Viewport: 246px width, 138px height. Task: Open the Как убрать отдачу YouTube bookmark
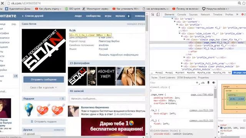pos(48,9)
